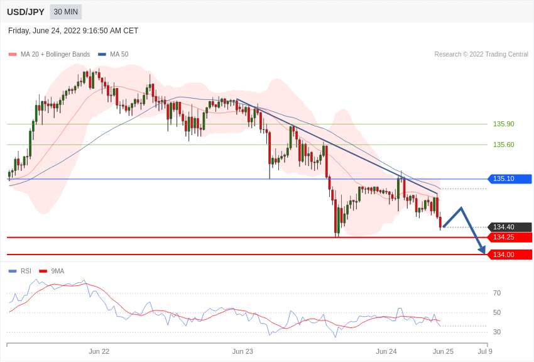Click the Jun 22 date axis label

(99, 351)
